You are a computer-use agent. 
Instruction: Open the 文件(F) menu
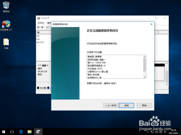41,23
